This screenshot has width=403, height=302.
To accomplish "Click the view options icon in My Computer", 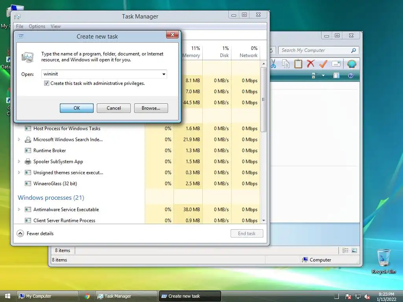I will tap(314, 75).
